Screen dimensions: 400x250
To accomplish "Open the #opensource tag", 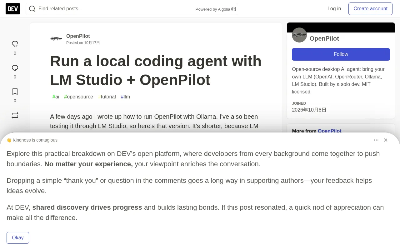I will pos(78,97).
